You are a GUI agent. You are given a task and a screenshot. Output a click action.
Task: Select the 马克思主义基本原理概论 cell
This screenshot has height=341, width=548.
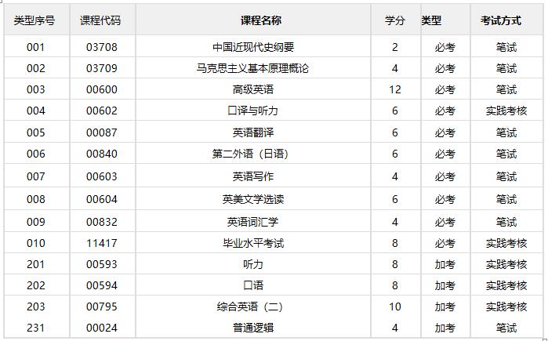coord(252,68)
